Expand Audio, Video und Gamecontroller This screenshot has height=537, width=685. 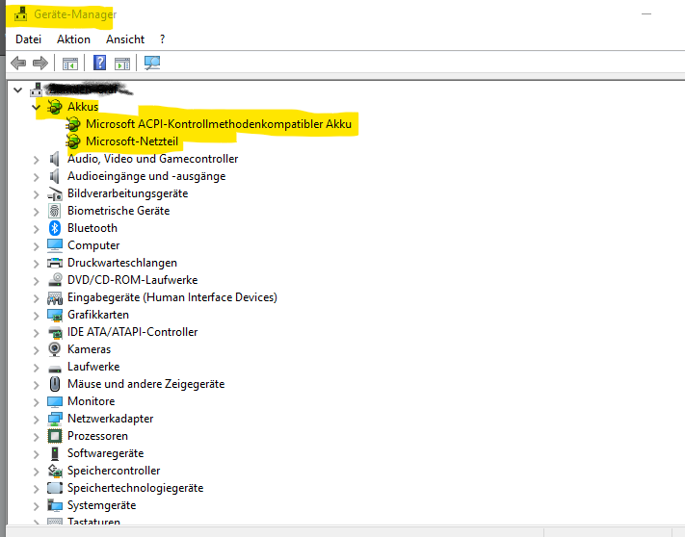point(37,160)
